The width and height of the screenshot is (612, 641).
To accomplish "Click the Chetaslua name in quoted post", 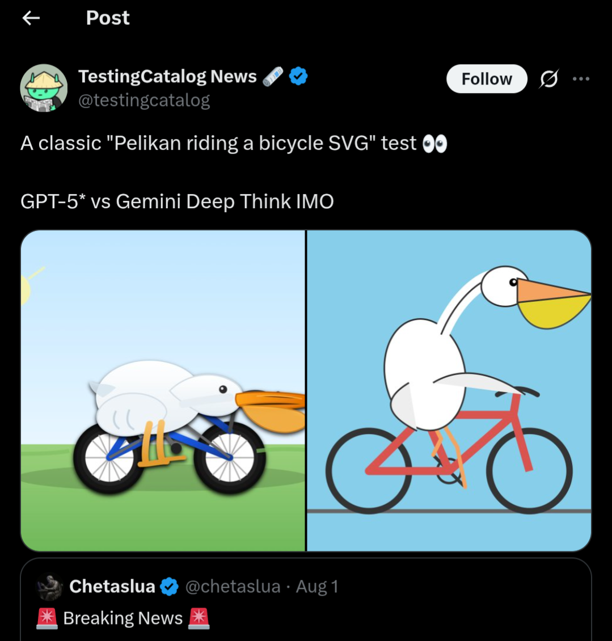I will click(112, 586).
